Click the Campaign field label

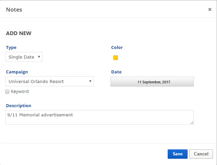pyautogui.click(x=17, y=72)
